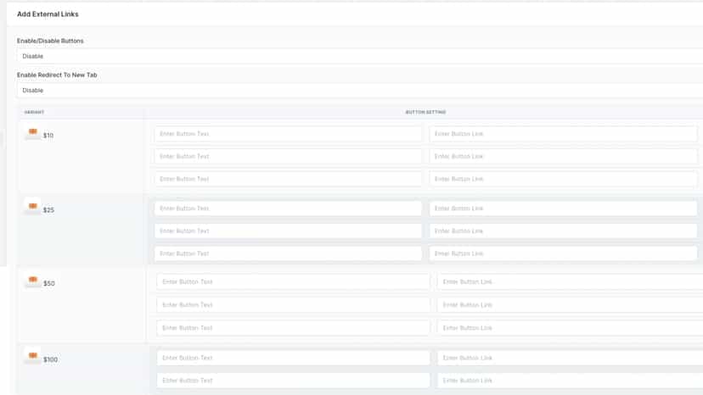703x395 pixels.
Task: Focus second Button Text field for $25
Action: (x=288, y=231)
